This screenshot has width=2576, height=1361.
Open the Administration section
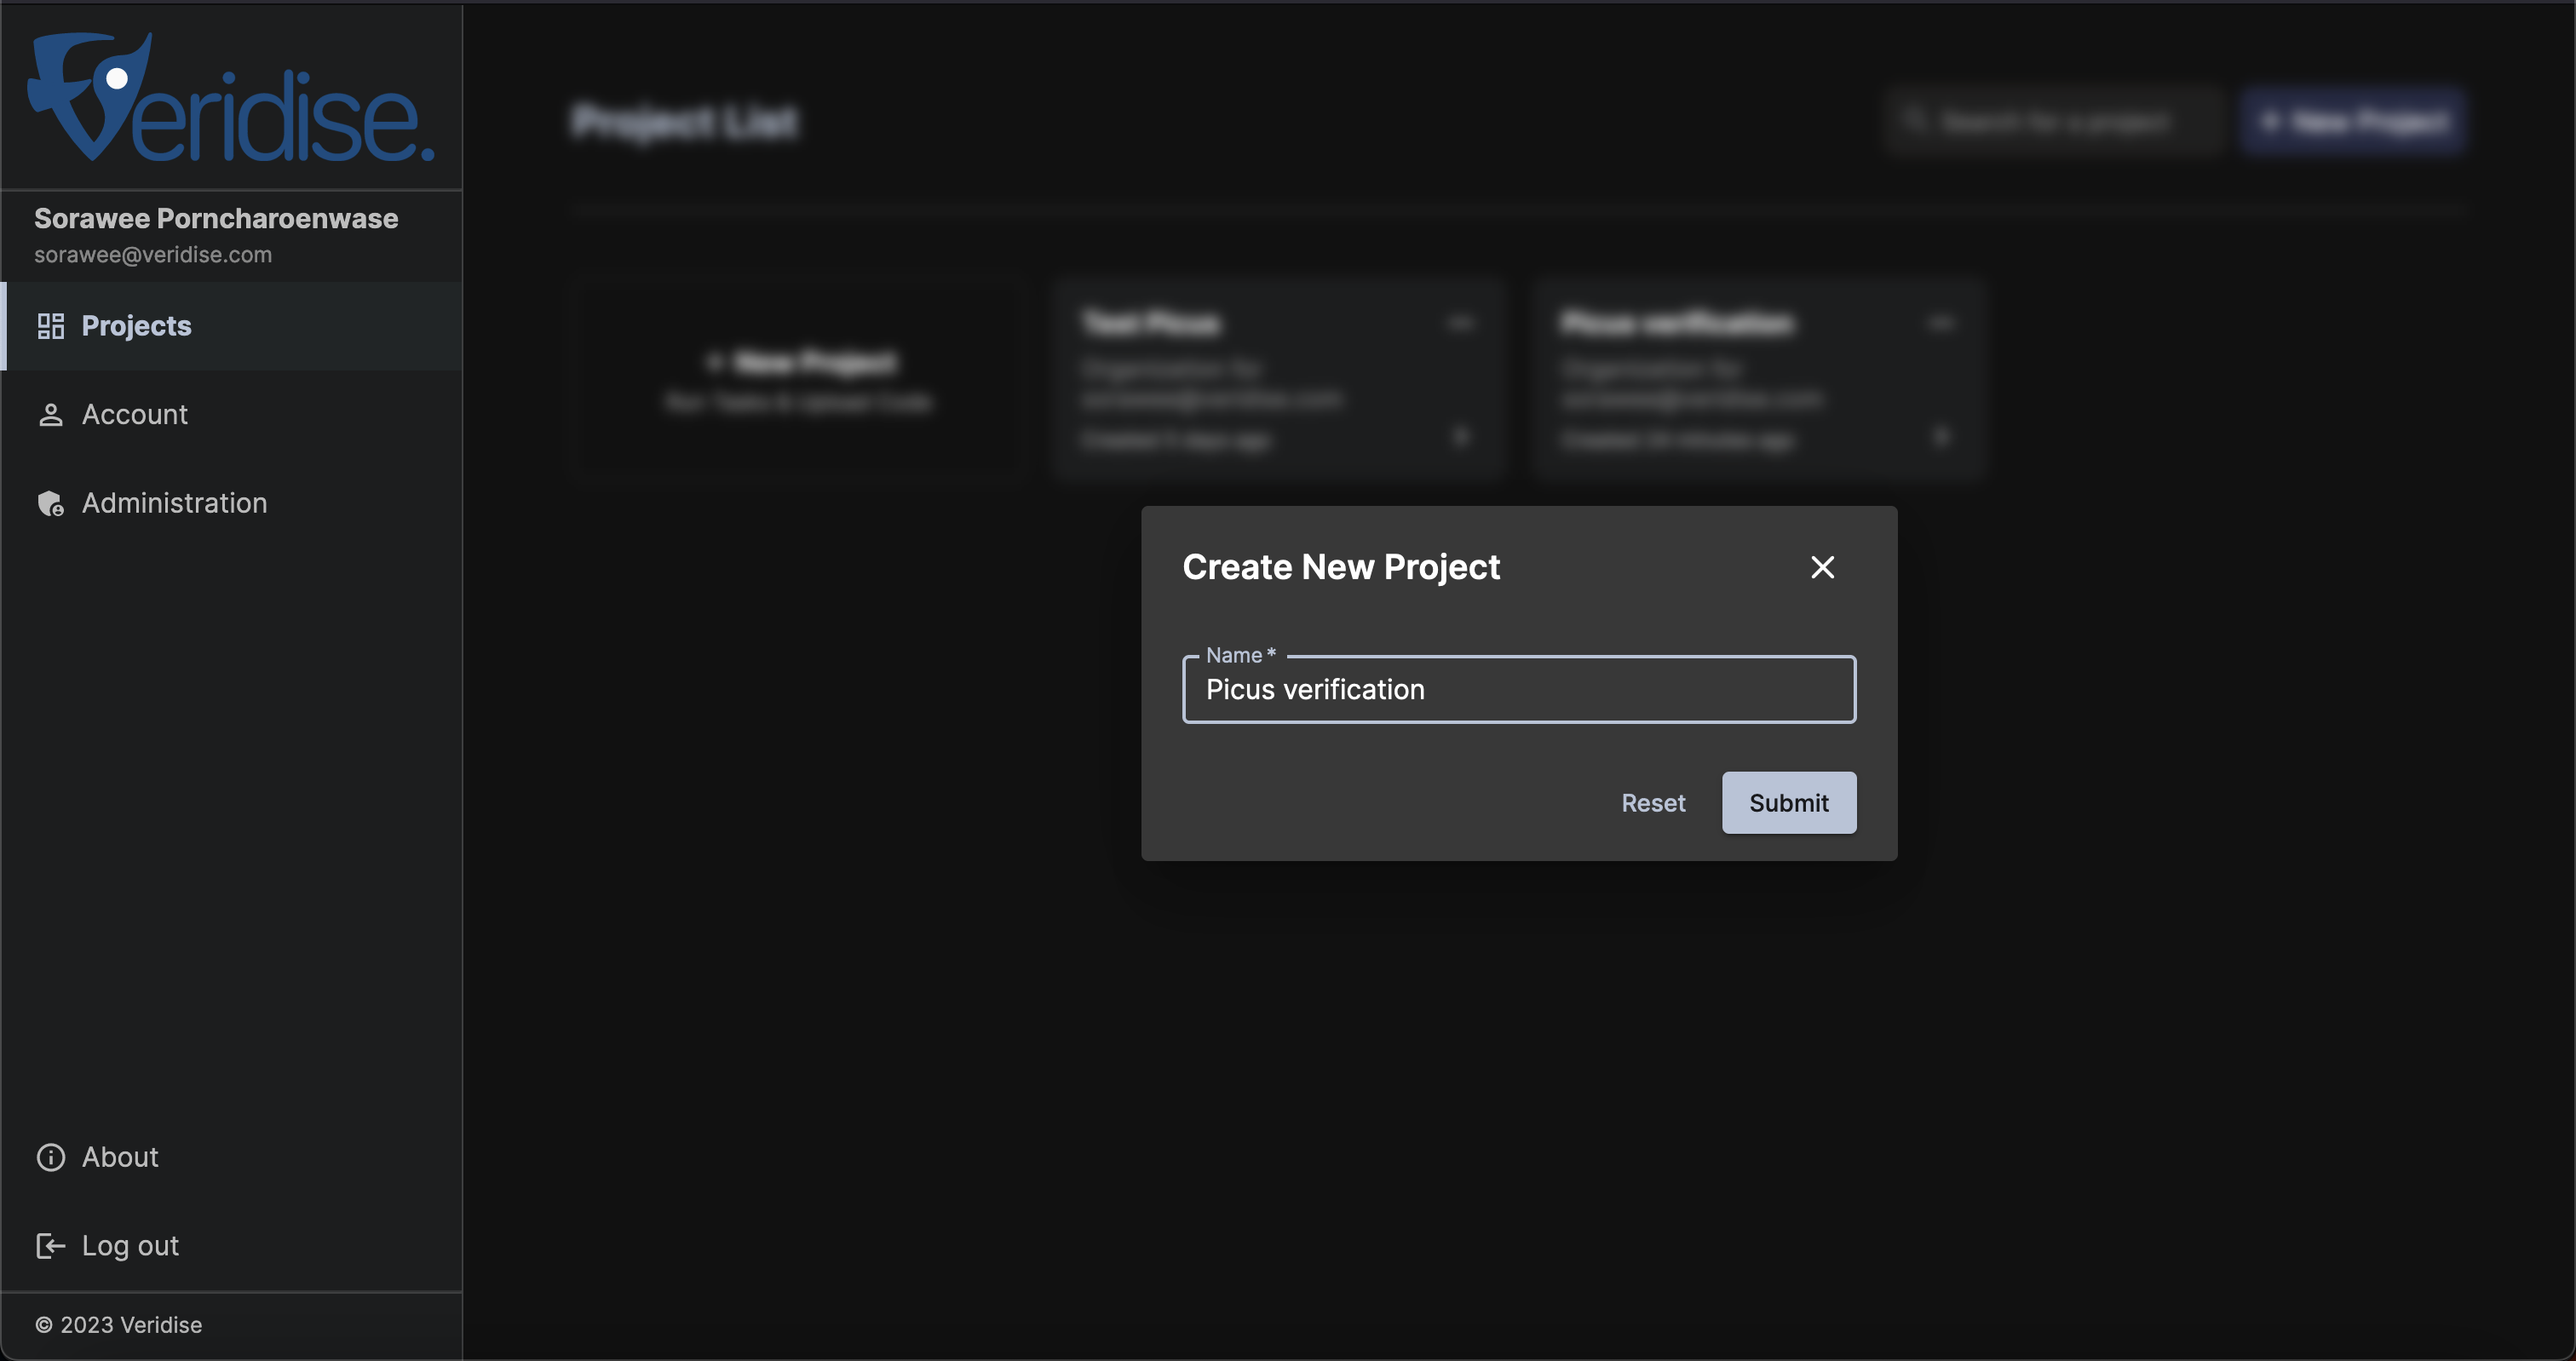[x=174, y=503]
